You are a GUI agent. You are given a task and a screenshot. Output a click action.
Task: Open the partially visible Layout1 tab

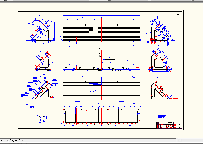[x=3, y=140]
